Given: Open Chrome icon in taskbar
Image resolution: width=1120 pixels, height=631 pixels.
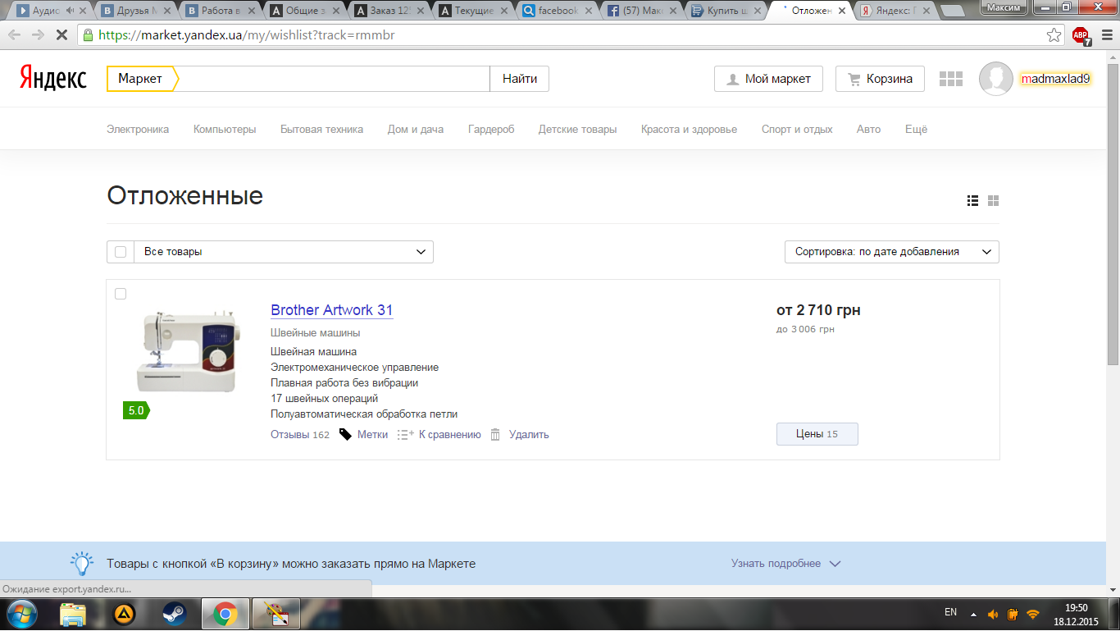Looking at the screenshot, I should coord(225,614).
